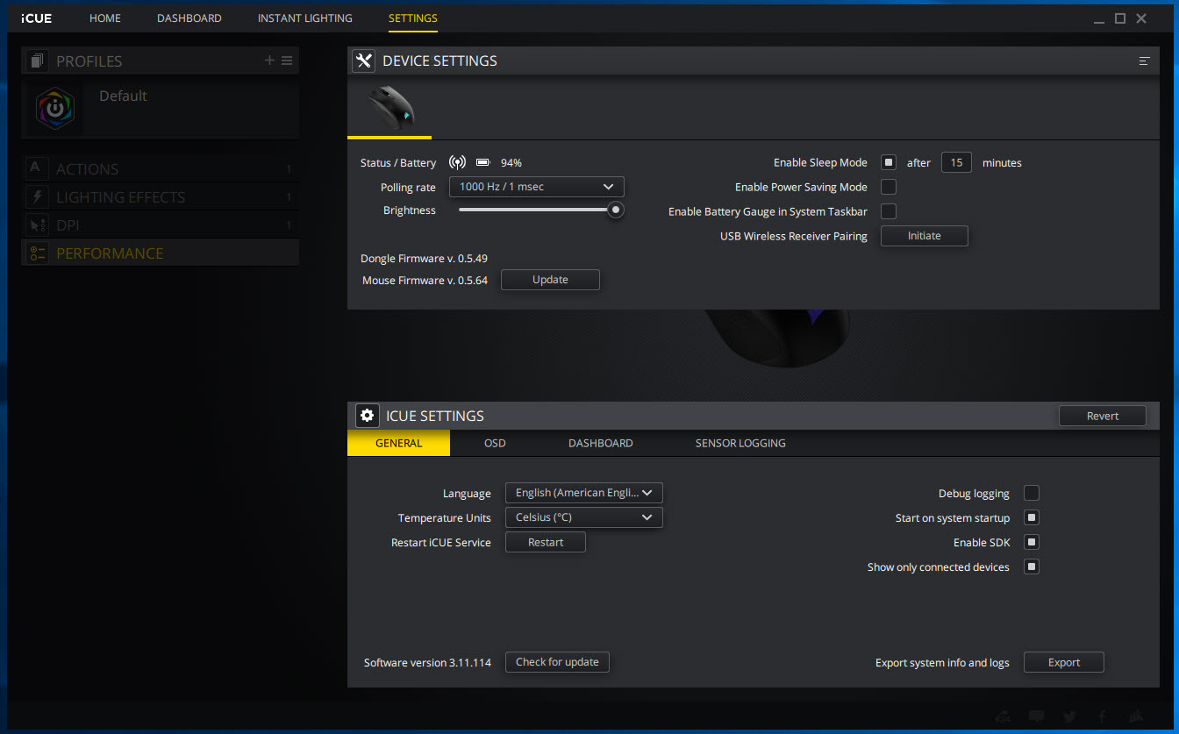Switch to the General tab
The width and height of the screenshot is (1179, 734).
click(x=399, y=443)
